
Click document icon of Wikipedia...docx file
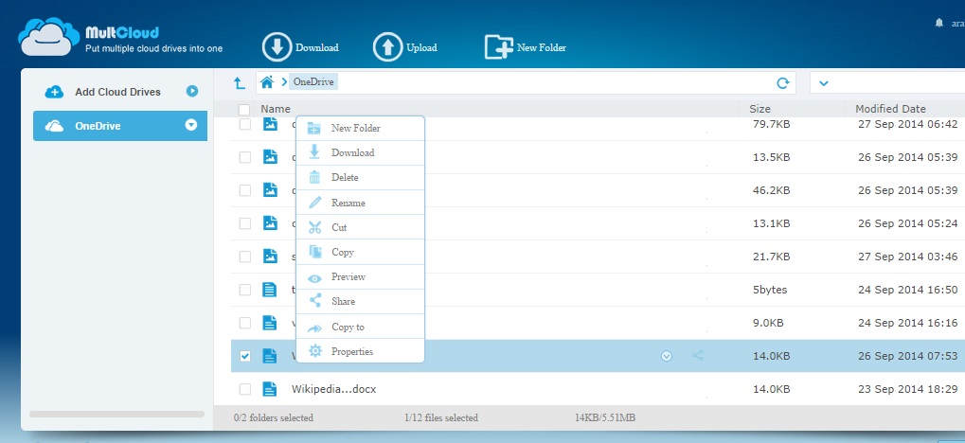click(270, 389)
